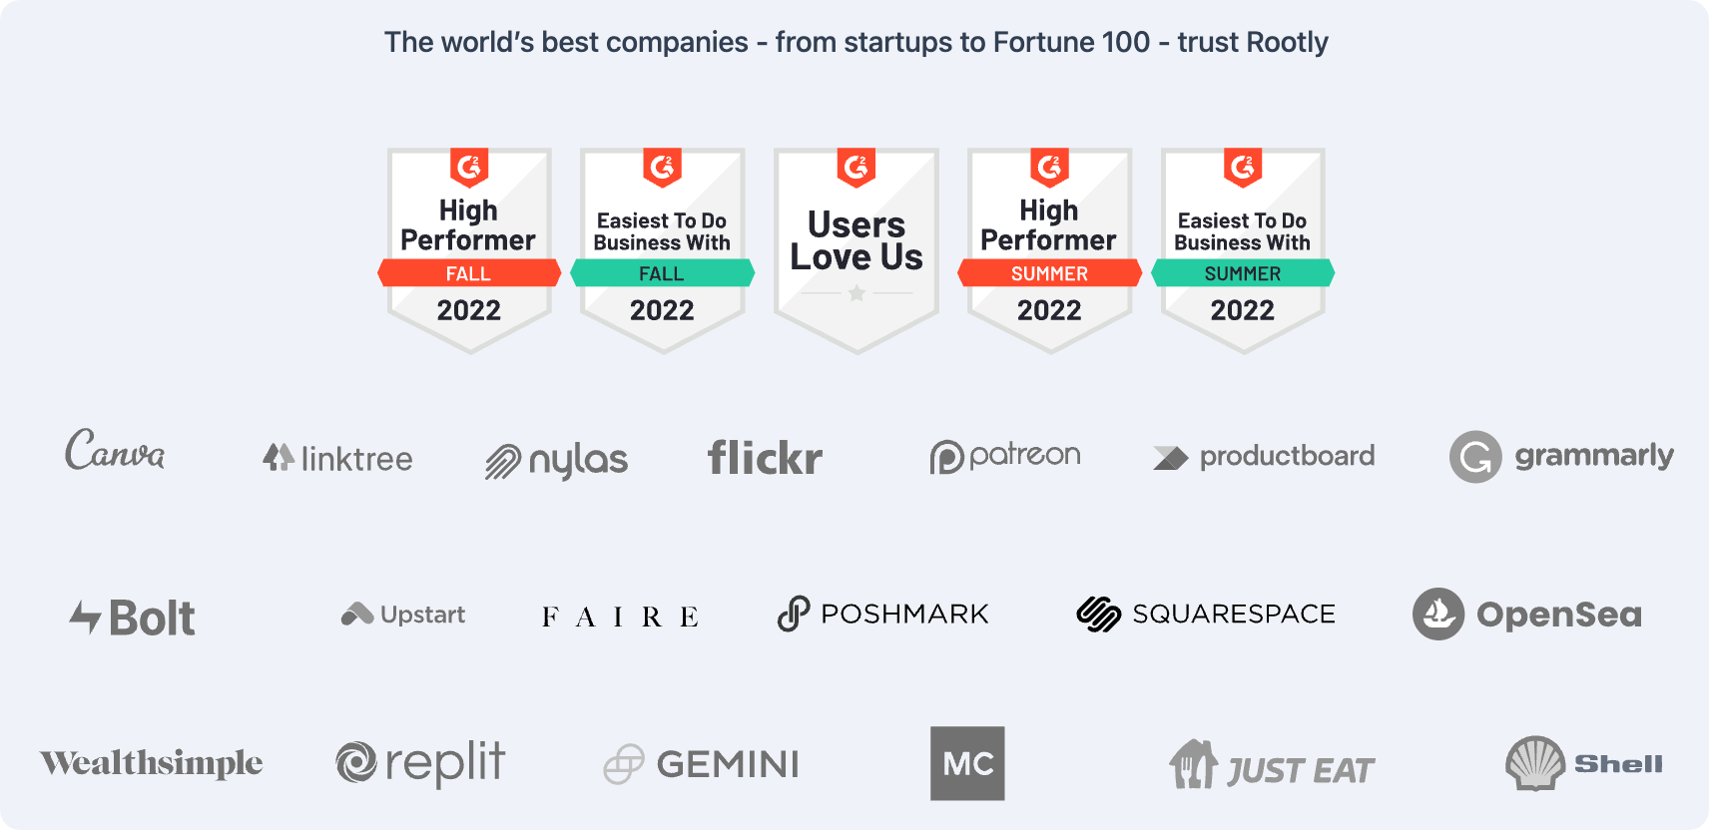The image size is (1709, 830).
Task: Select the Productboard logo
Action: pyautogui.click(x=1264, y=457)
